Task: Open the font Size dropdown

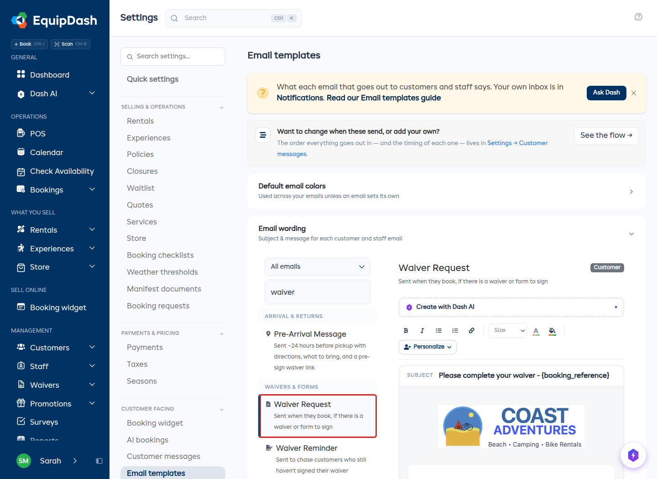Action: 508,330
